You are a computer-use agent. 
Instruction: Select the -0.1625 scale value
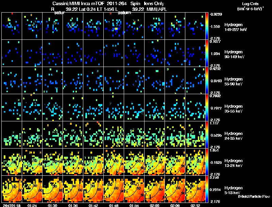[x=216, y=162]
